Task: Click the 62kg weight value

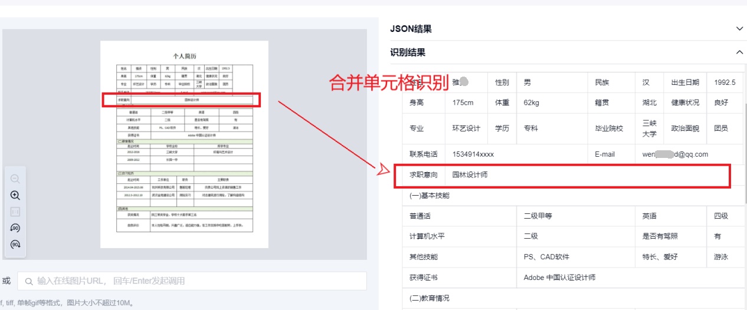Action: pos(552,103)
